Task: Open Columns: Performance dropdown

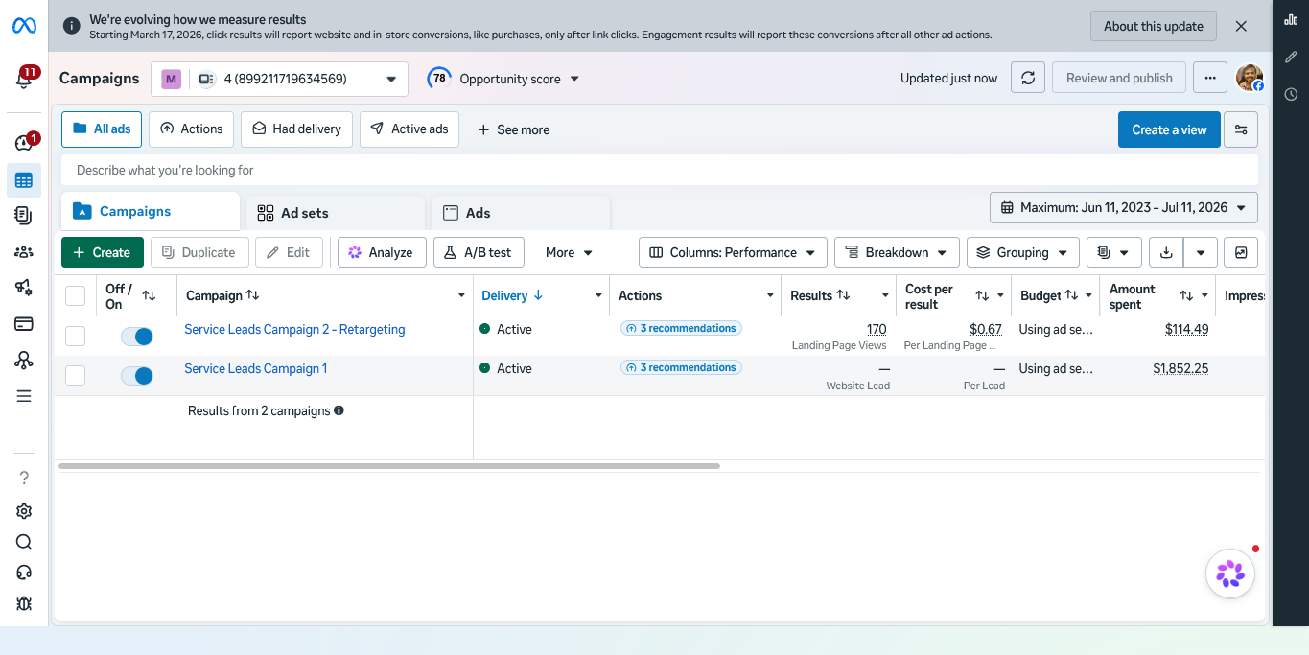Action: tap(734, 252)
